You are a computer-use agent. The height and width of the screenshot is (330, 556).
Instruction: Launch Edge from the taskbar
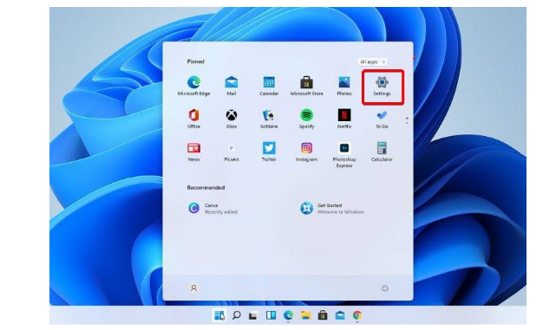point(288,315)
